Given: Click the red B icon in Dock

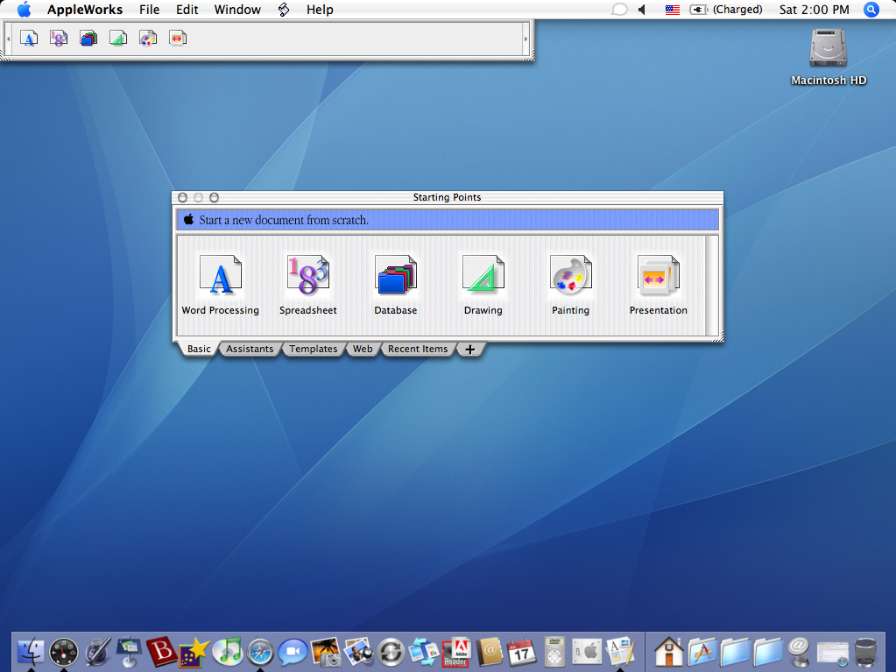Looking at the screenshot, I should click(161, 652).
